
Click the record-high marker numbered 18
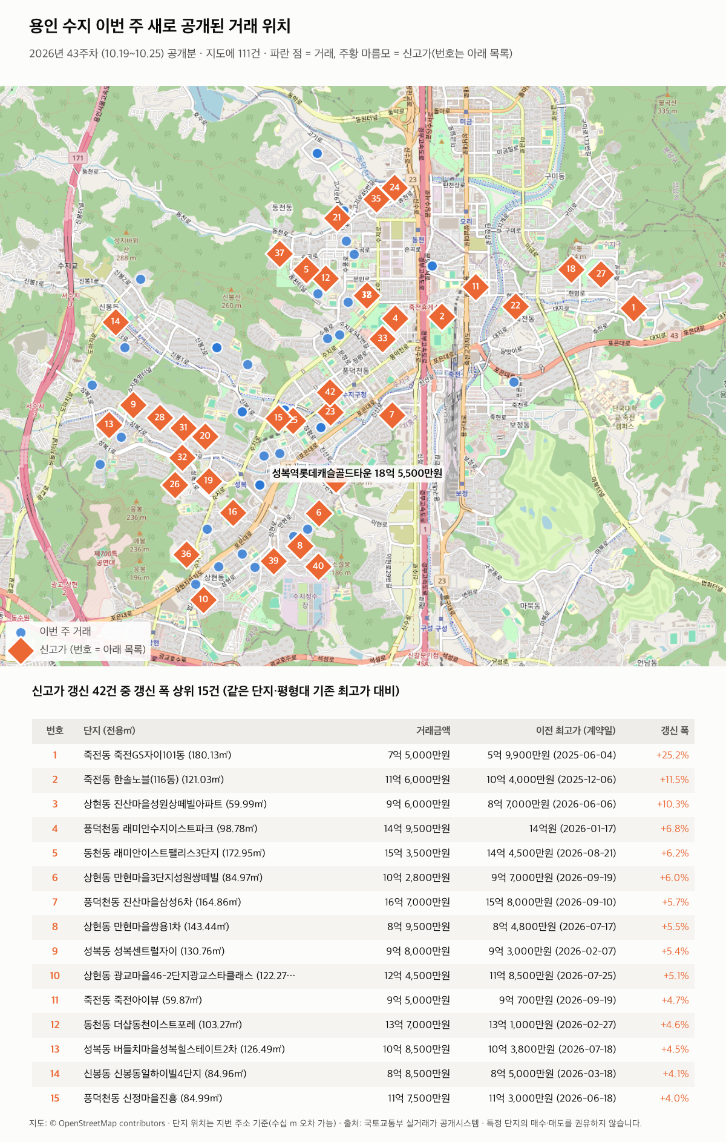click(571, 269)
